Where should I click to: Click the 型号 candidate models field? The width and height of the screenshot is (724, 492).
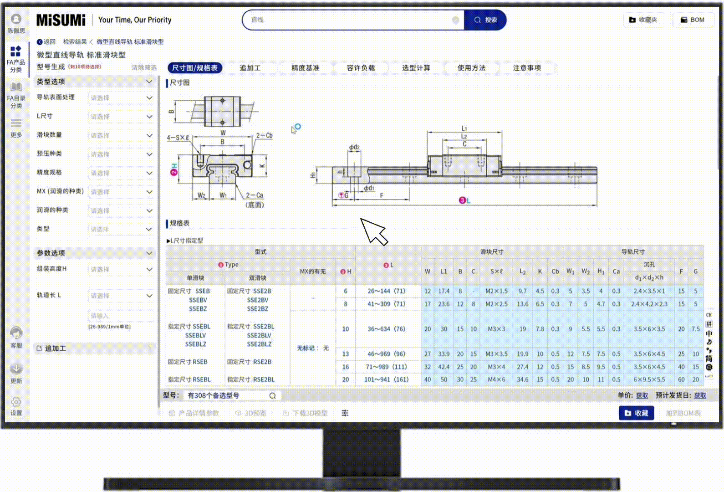pos(232,396)
